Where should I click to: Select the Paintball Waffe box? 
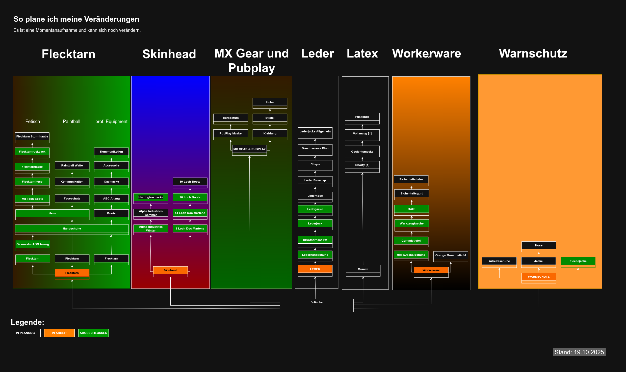(72, 165)
